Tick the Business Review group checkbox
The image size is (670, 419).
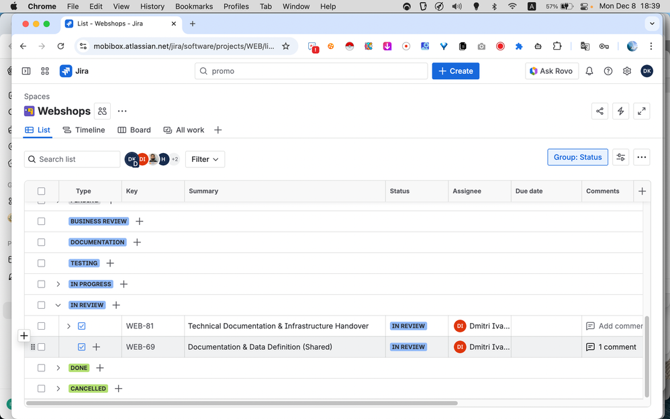42,221
